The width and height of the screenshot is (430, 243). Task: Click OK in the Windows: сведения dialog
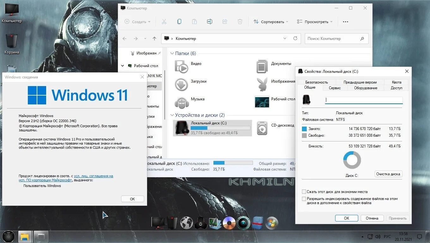point(132,199)
